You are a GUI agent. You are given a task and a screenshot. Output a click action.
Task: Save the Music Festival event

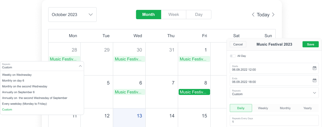pyautogui.click(x=310, y=44)
